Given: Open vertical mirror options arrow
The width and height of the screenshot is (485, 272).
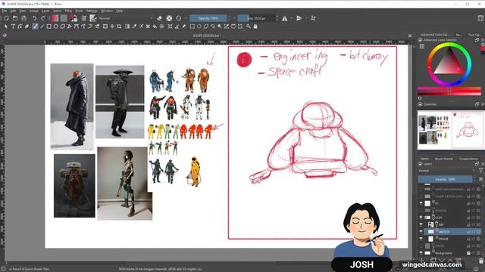Looking at the screenshot, I should (306, 18).
